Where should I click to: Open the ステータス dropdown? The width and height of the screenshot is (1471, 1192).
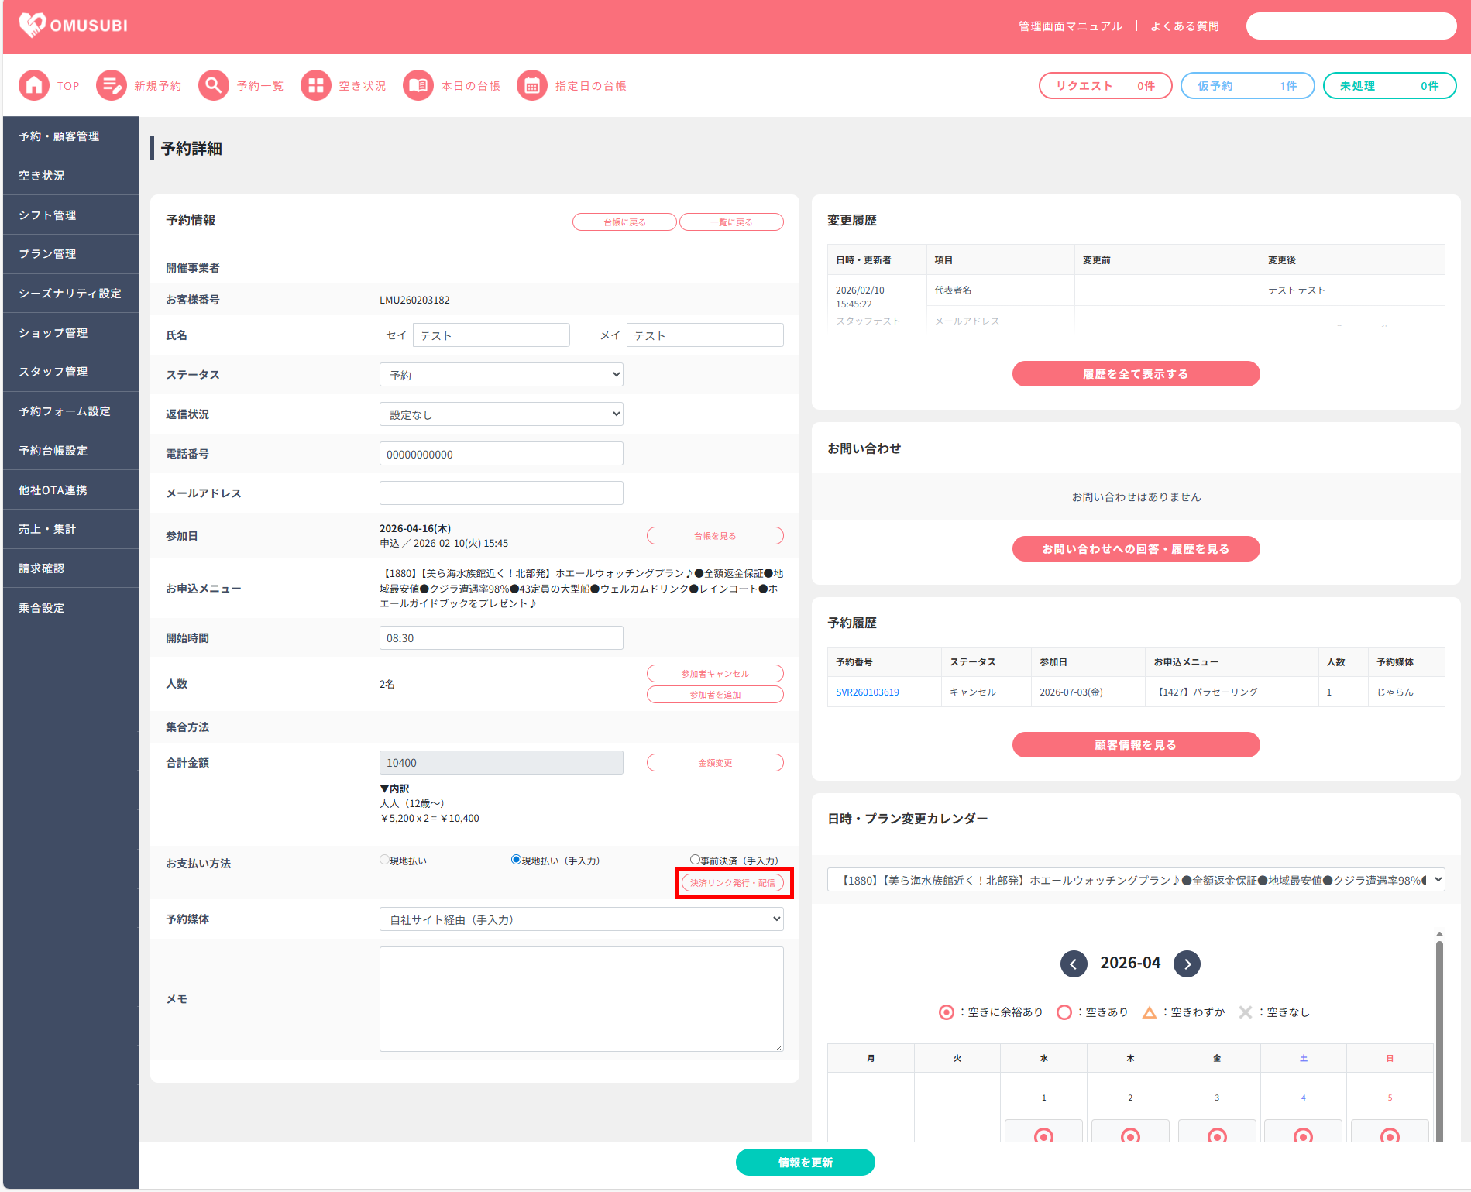tap(501, 375)
